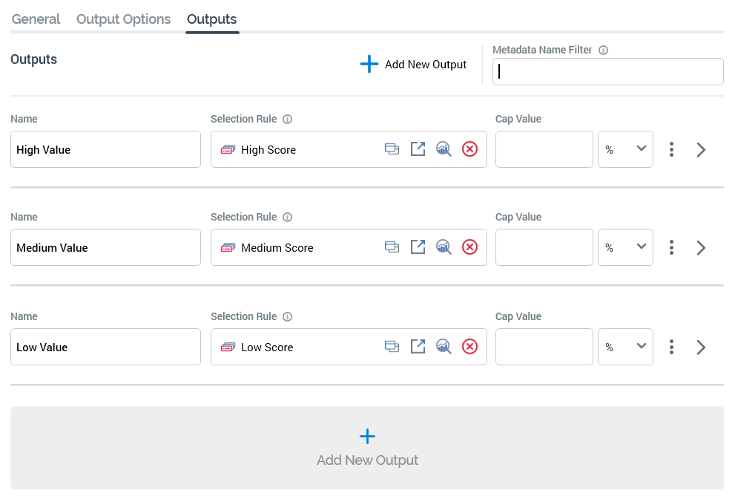Image resolution: width=735 pixels, height=499 pixels.
Task: Open three-dot menu for High Value output
Action: [671, 149]
